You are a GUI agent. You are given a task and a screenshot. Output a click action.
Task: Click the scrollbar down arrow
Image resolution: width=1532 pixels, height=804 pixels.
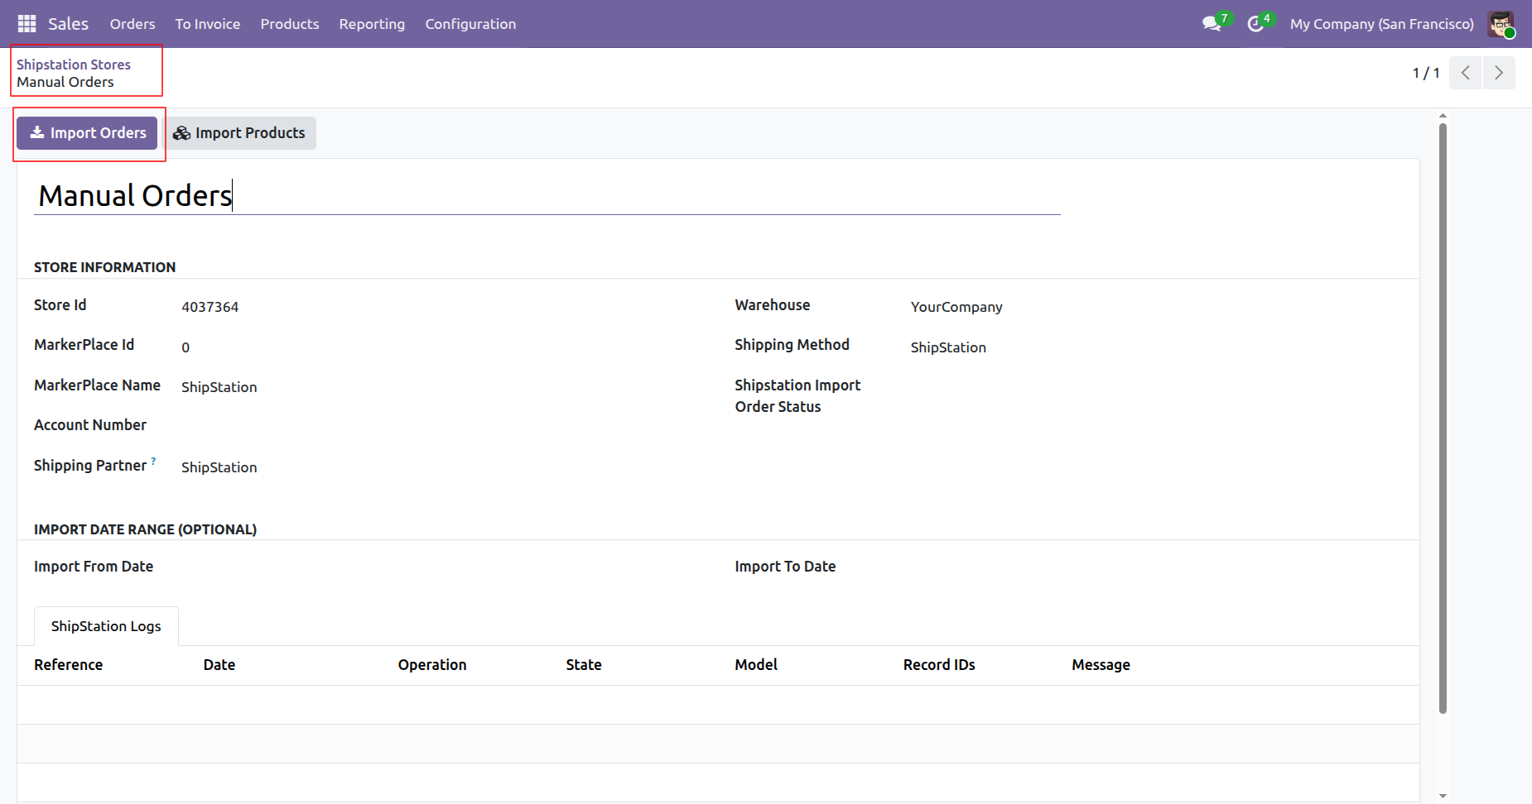(1443, 797)
